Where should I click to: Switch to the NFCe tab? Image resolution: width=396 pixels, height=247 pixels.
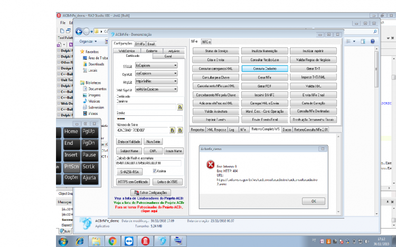click(206, 42)
